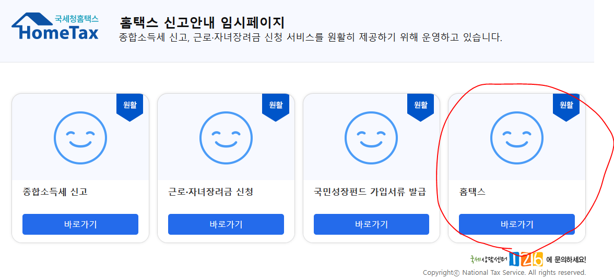The height and width of the screenshot is (280, 614).
Task: Click 바로가기 under 근로·자녀장려금 신청
Action: 226,224
